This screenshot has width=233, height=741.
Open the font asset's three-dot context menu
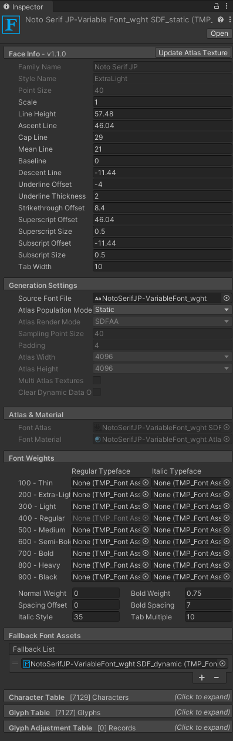coord(229,19)
